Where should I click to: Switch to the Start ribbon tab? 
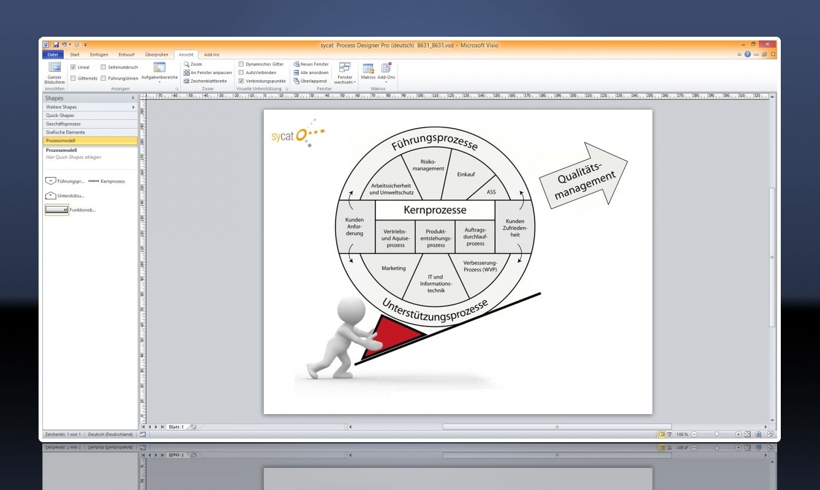point(75,55)
